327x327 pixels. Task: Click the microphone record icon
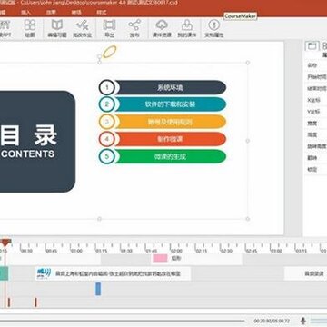click(302, 321)
